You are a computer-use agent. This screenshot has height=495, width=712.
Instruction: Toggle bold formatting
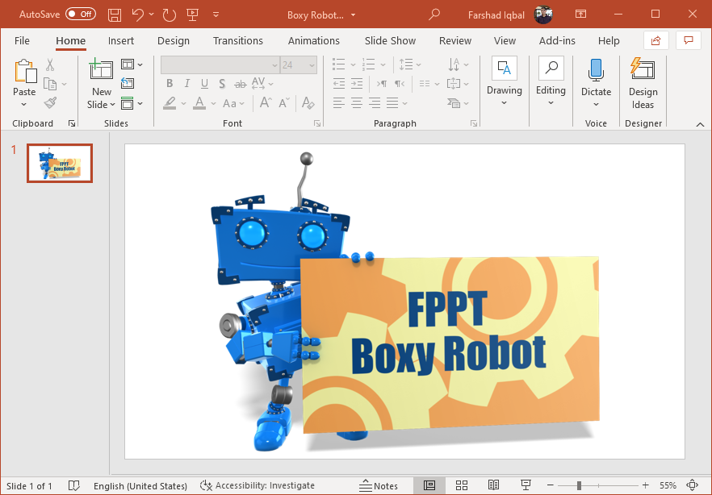point(170,83)
